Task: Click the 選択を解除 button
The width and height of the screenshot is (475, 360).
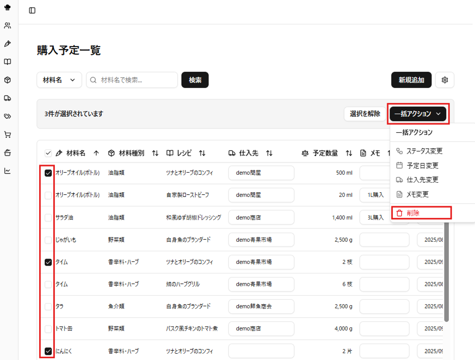Action: [x=365, y=114]
